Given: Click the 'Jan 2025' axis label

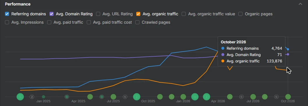Looking at the screenshot, I should (43, 101).
